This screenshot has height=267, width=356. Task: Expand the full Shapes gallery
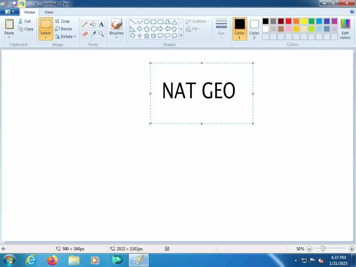(x=181, y=36)
